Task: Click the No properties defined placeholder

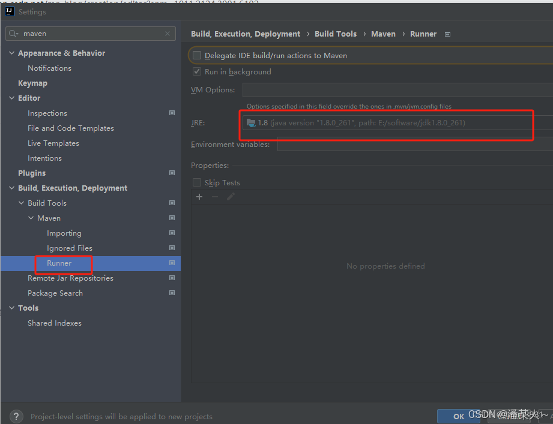Action: click(x=385, y=266)
